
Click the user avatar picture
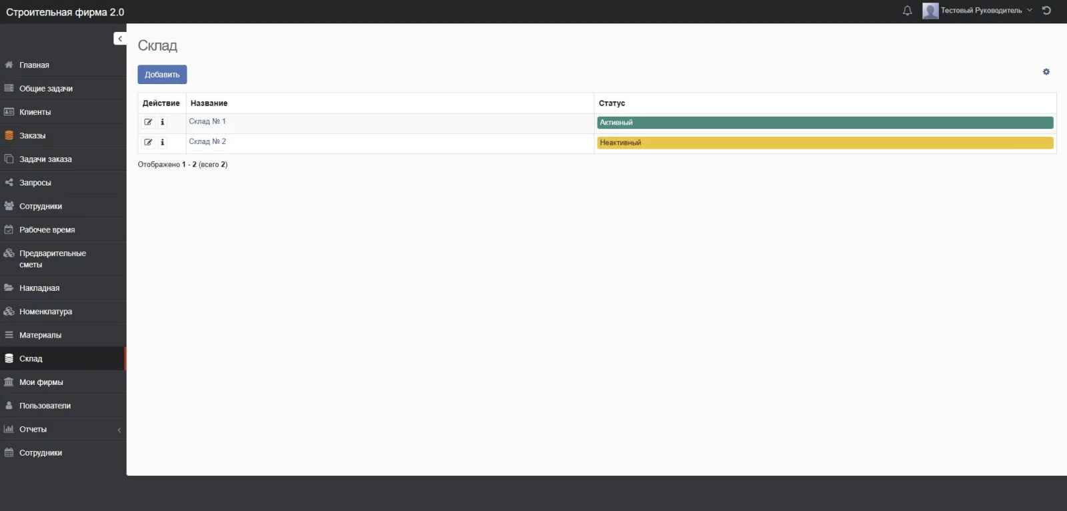(930, 11)
